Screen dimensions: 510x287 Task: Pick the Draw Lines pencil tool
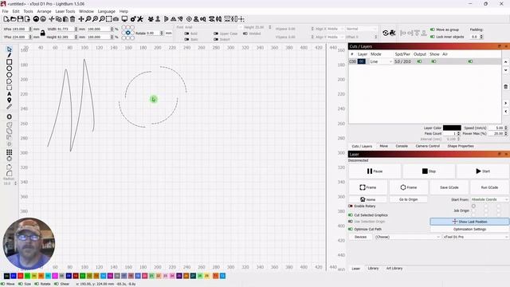pos(9,55)
